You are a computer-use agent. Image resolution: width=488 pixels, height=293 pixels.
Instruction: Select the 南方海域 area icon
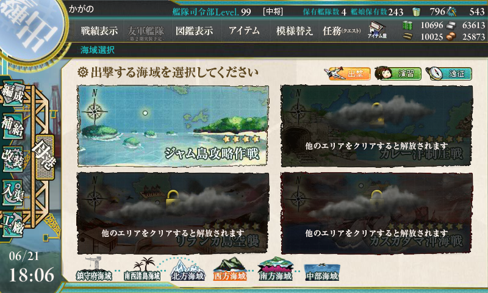[275, 270]
